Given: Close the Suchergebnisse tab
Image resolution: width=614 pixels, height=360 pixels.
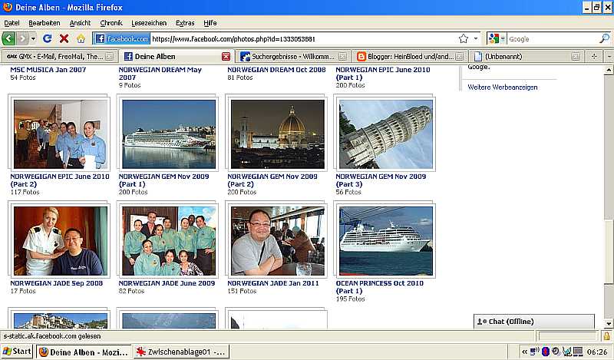Looking at the screenshot, I should click(x=342, y=56).
